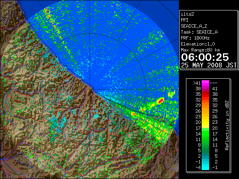Image resolution: width=239 pixels, height=179 pixels.
Task: Select the '25 MAY 2008 JST' date
Action: (209, 65)
